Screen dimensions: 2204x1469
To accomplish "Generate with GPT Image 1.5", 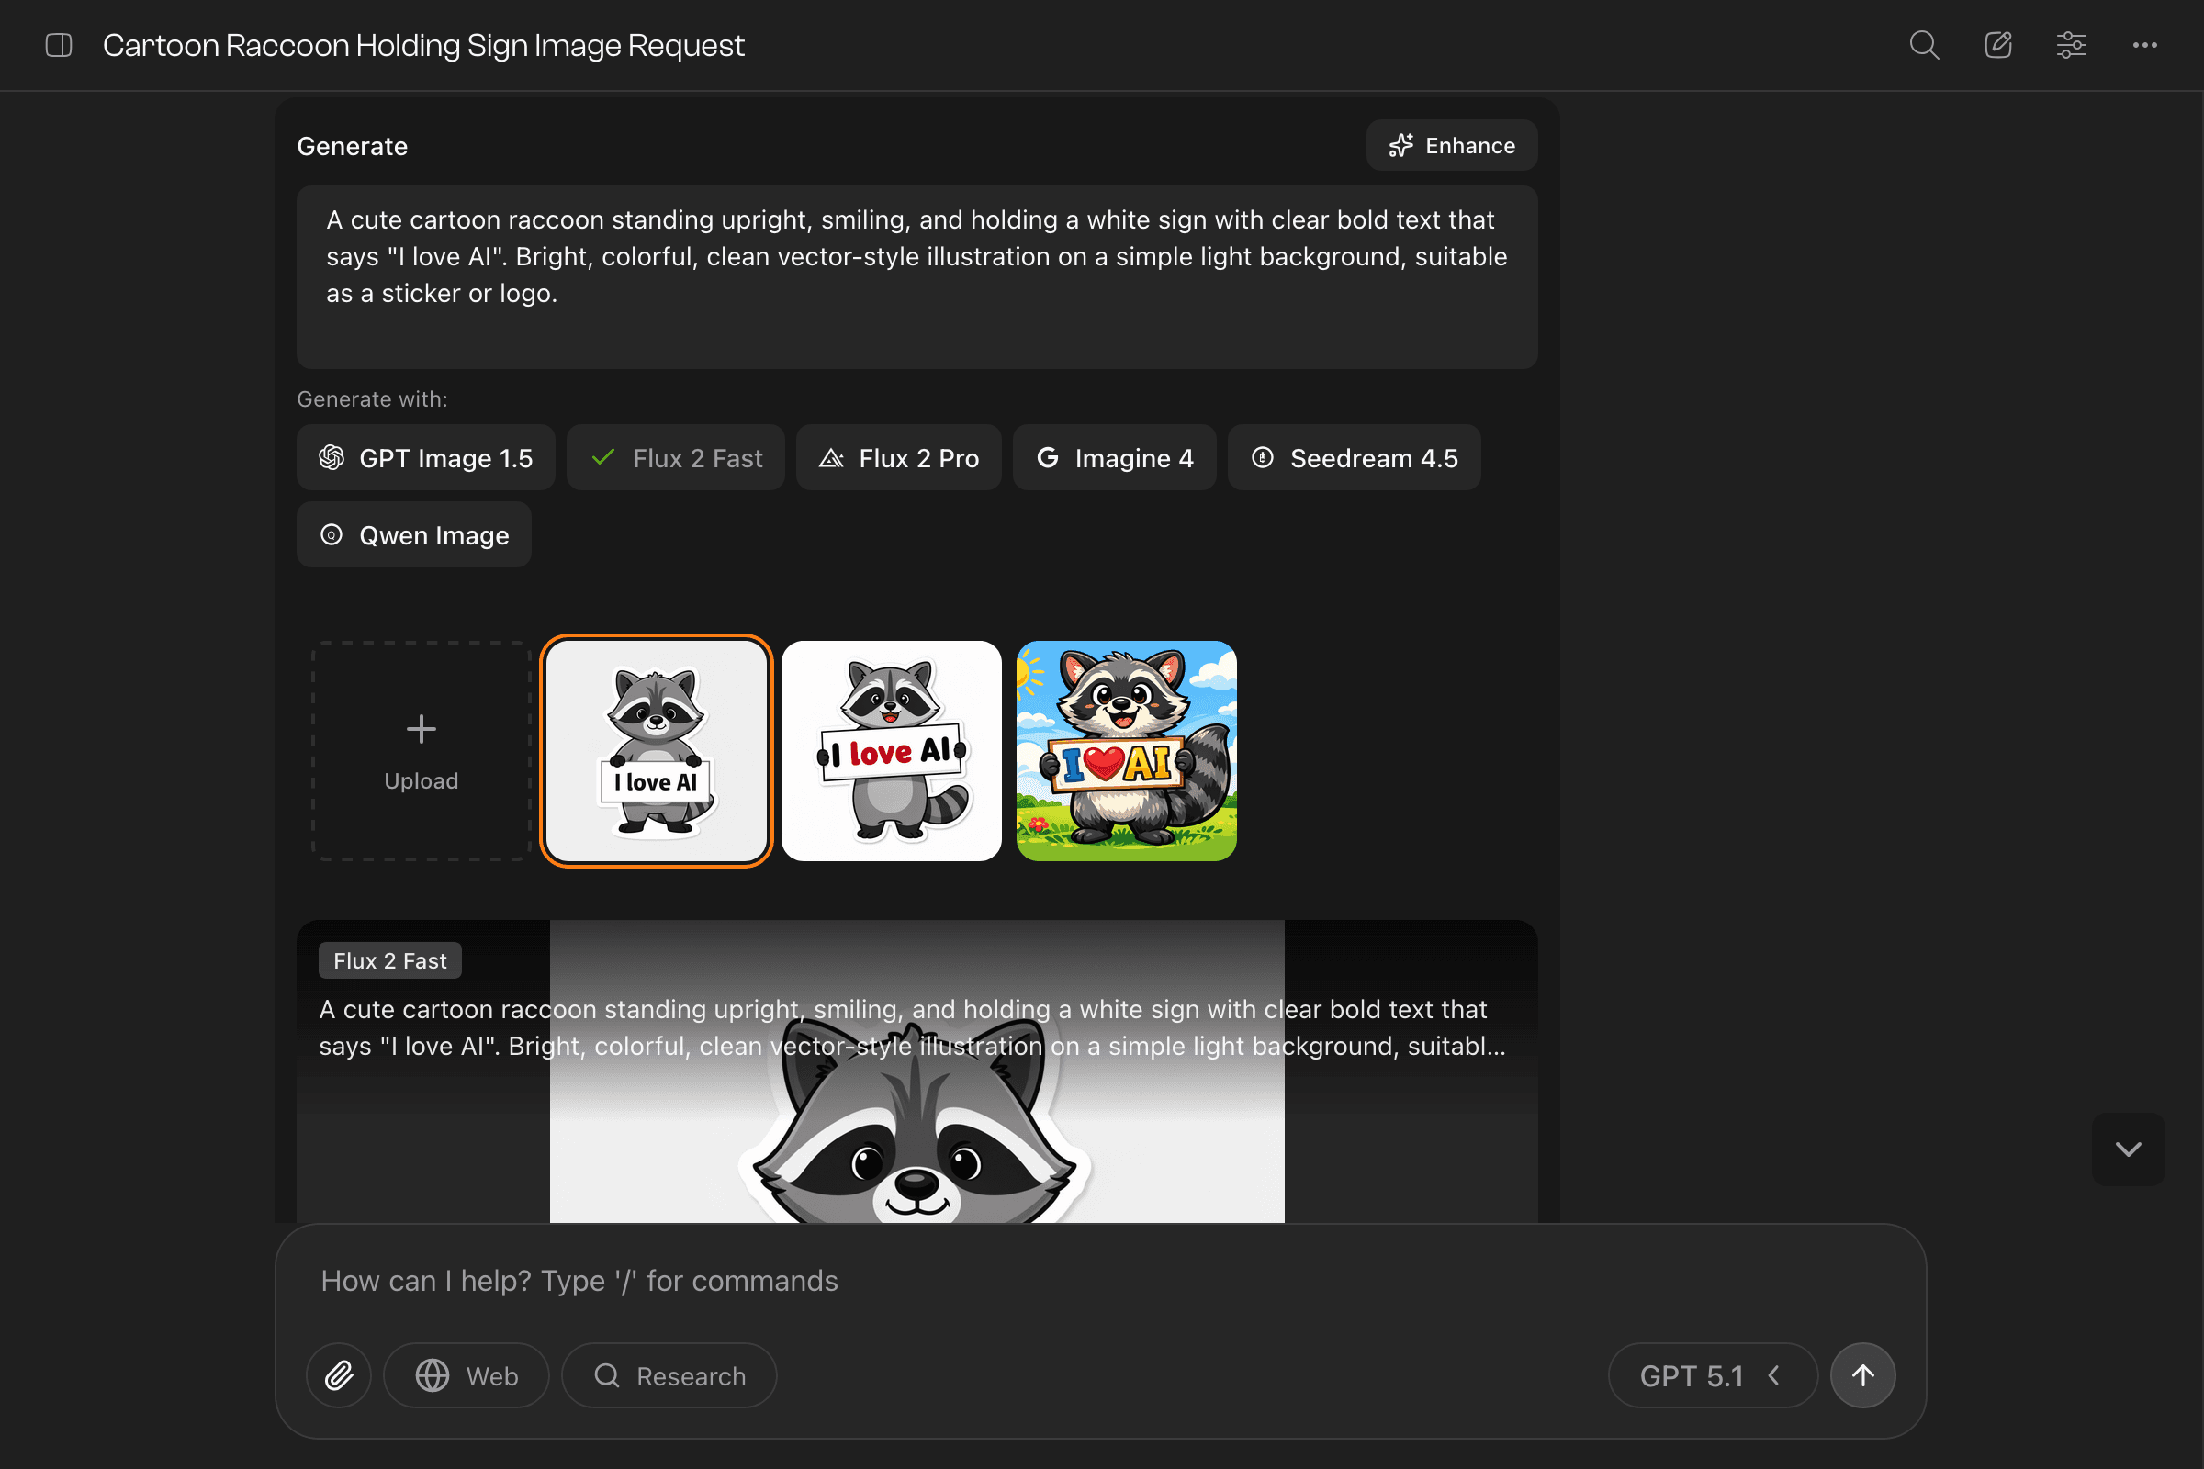I will point(425,458).
